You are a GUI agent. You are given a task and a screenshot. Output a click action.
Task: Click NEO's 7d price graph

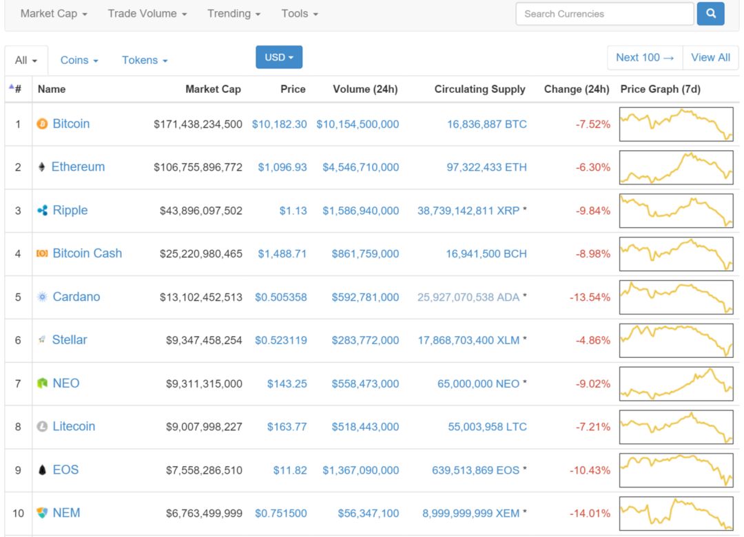676,383
